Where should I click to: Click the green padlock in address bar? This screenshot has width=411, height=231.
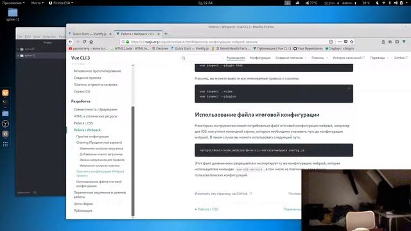click(128, 42)
